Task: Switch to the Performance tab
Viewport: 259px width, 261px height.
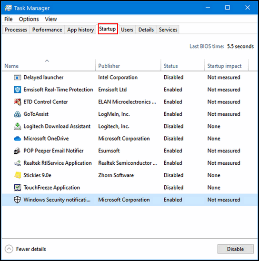Action: point(47,30)
